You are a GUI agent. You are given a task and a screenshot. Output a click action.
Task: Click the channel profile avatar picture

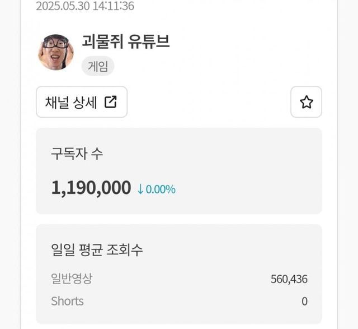55,52
